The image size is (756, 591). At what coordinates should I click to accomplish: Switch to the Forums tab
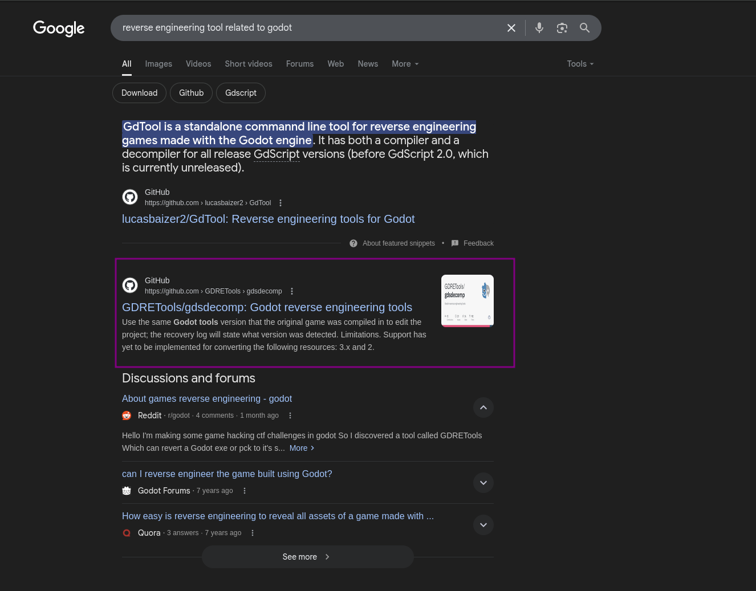tap(300, 64)
